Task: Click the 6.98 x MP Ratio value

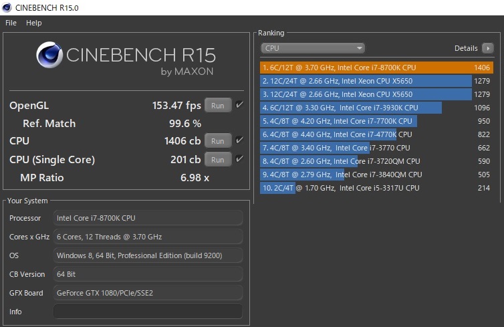Action: (195, 177)
